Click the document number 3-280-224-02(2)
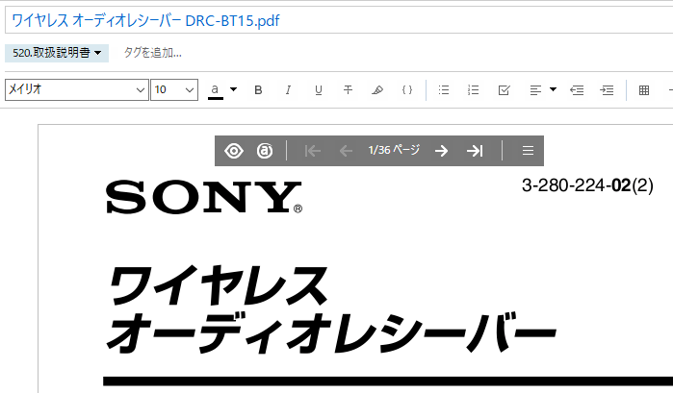The height and width of the screenshot is (393, 673). 587,185
